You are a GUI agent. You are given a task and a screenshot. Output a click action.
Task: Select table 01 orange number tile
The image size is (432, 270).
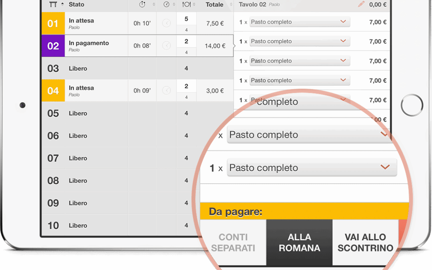[x=53, y=24]
